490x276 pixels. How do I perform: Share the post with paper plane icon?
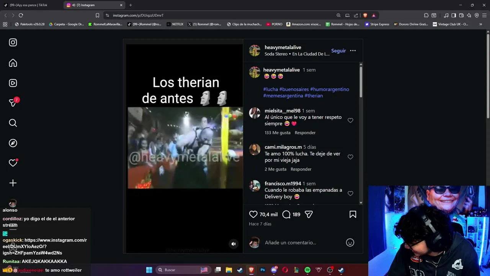click(309, 215)
